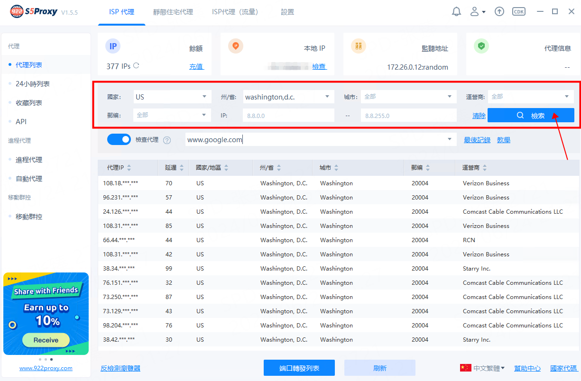Expand the 國家 dropdown showing US
The height and width of the screenshot is (381, 581).
(x=172, y=97)
